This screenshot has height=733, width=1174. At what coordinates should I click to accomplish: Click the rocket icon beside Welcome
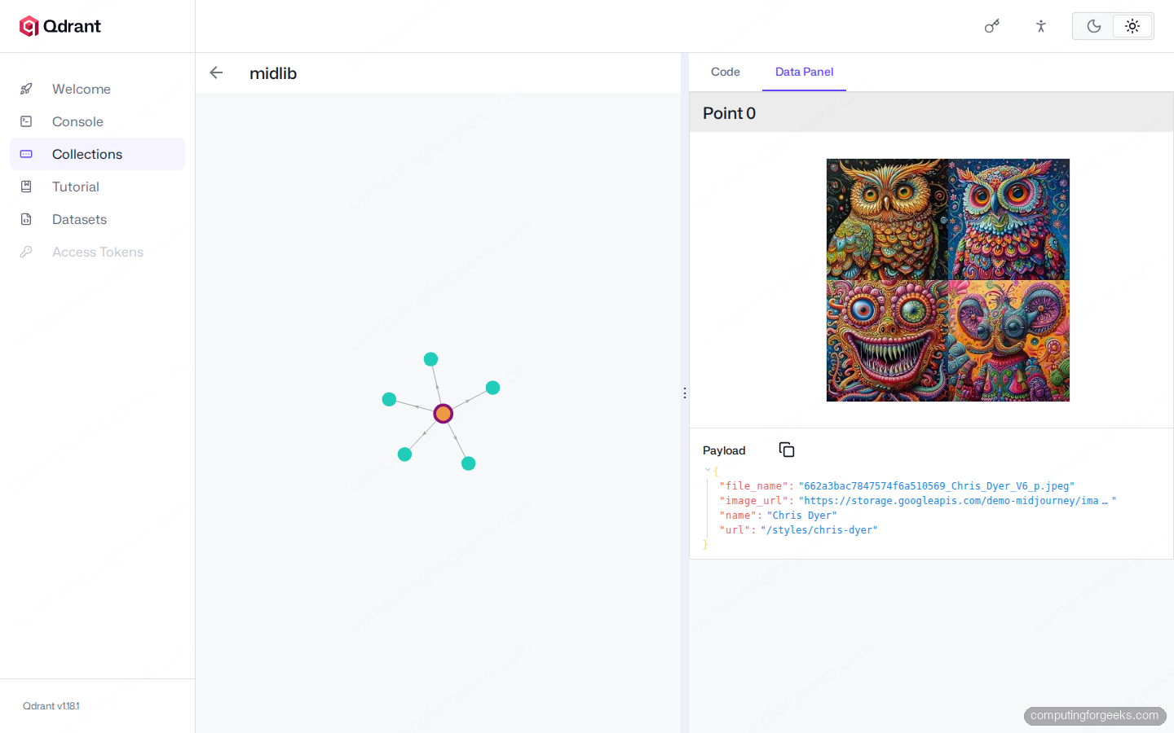26,89
